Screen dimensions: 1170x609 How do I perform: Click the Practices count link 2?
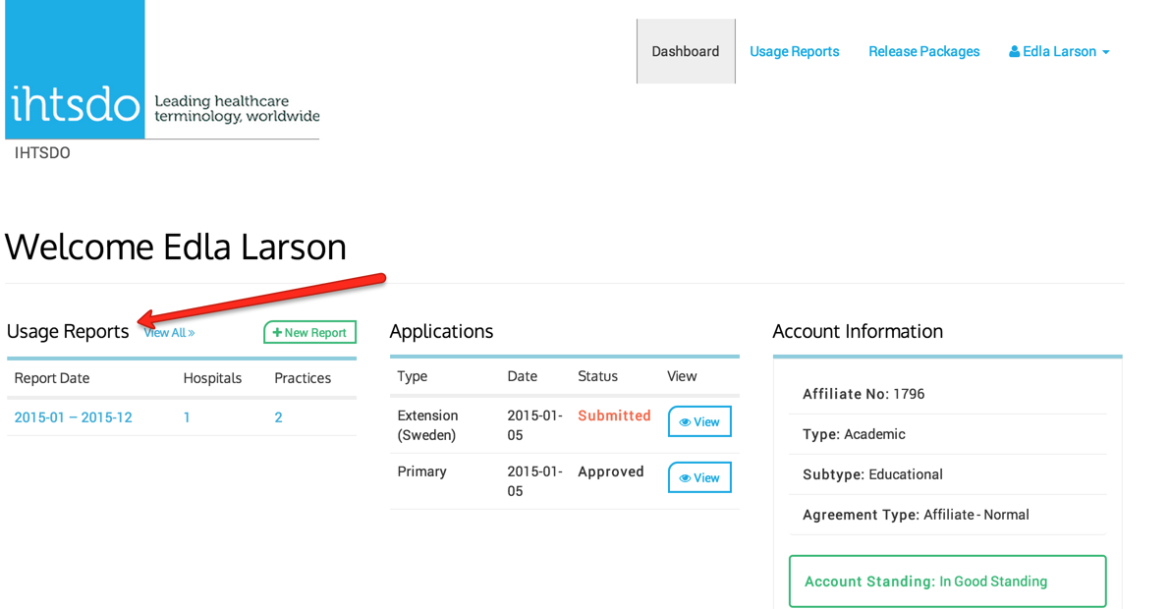click(278, 417)
